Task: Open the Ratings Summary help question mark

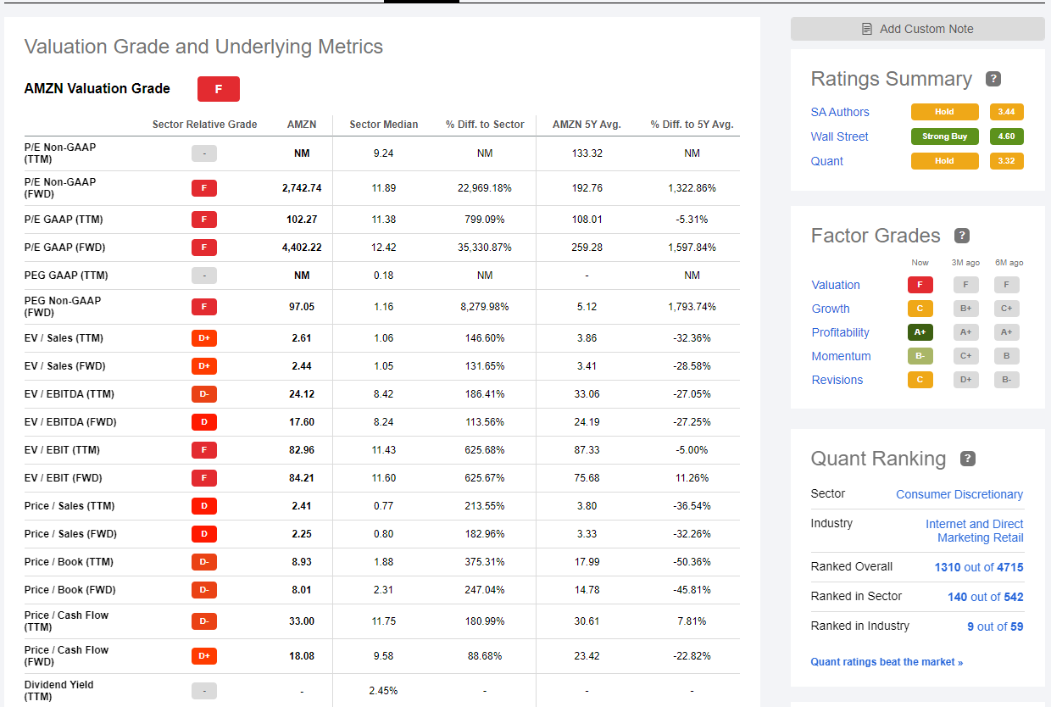Action: 993,79
